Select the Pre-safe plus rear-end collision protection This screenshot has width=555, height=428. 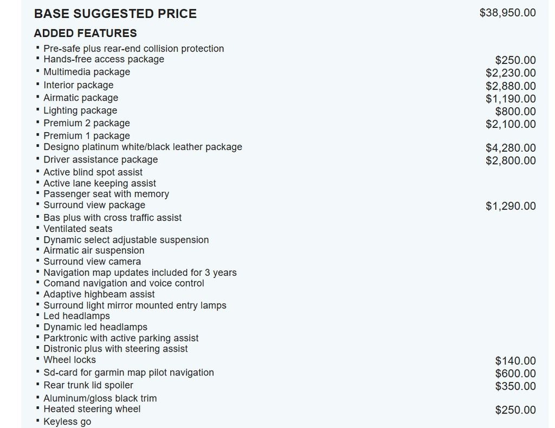[x=134, y=48]
